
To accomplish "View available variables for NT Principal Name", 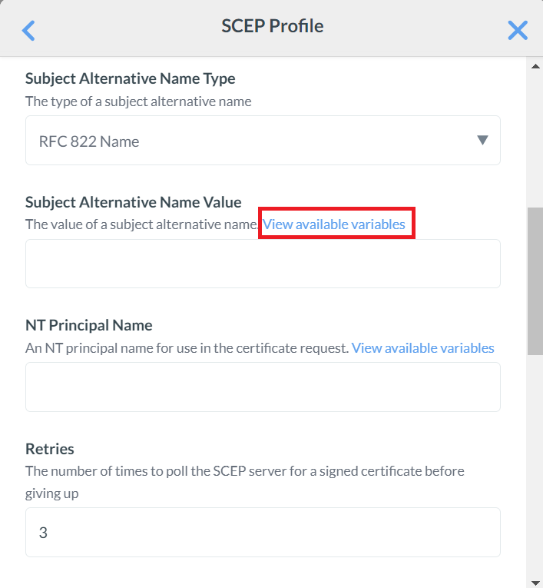I will 422,348.
